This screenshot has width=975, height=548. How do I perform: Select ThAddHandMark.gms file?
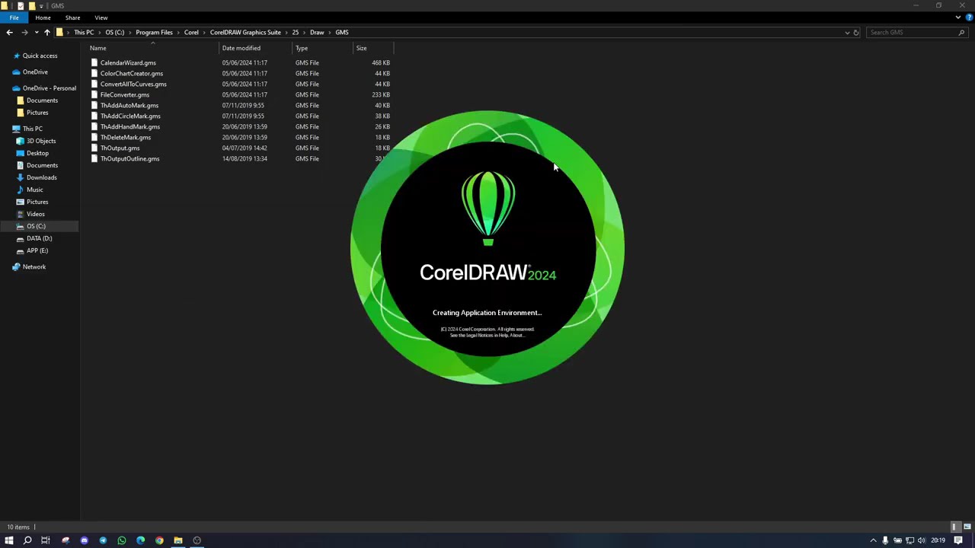click(130, 126)
